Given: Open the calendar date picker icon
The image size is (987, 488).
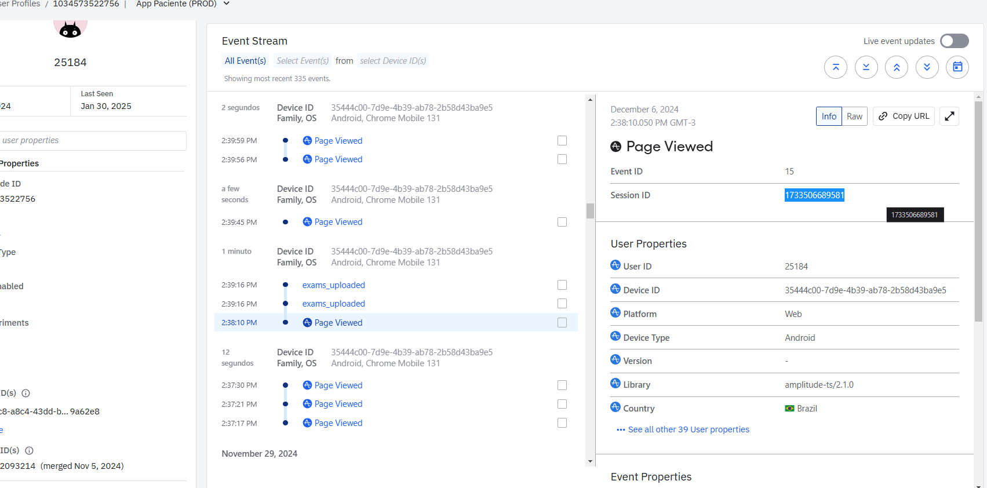Looking at the screenshot, I should (957, 67).
